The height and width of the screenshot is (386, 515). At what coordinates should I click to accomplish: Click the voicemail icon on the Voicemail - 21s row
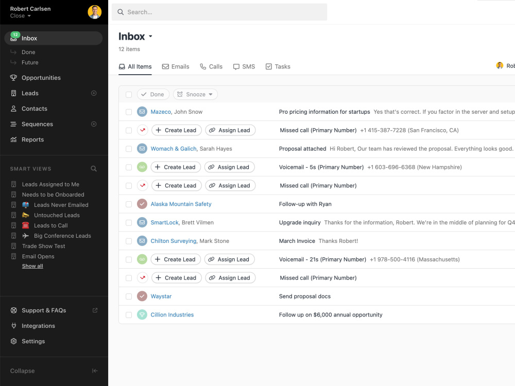[x=142, y=259]
